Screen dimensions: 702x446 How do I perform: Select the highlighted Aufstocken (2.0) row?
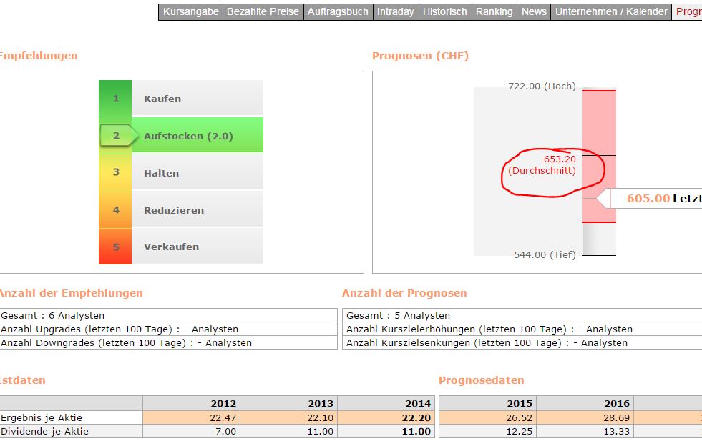tap(197, 136)
